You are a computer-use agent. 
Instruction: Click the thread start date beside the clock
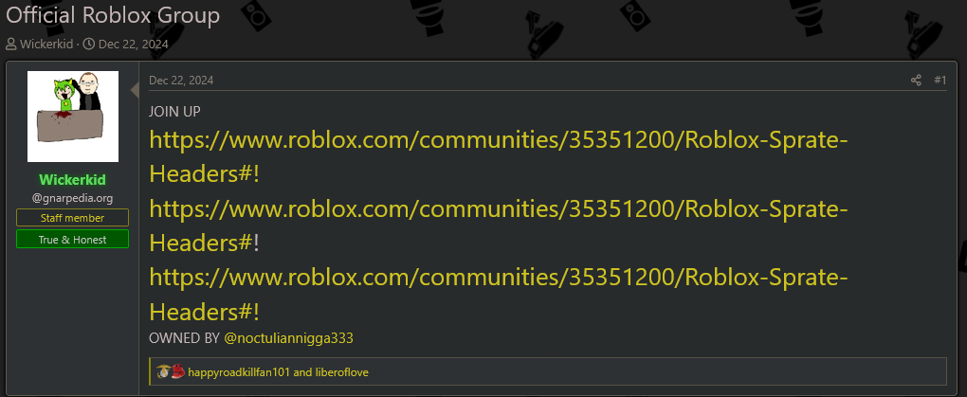134,45
